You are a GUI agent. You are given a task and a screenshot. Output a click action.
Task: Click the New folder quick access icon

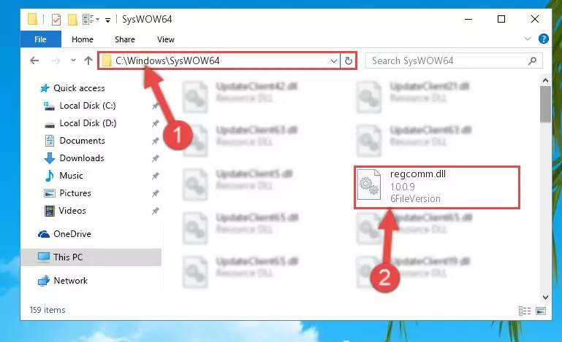[72, 19]
